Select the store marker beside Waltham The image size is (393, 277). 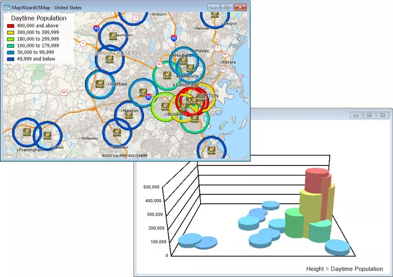(x=99, y=83)
